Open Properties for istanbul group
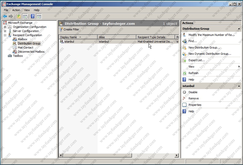 point(195,105)
